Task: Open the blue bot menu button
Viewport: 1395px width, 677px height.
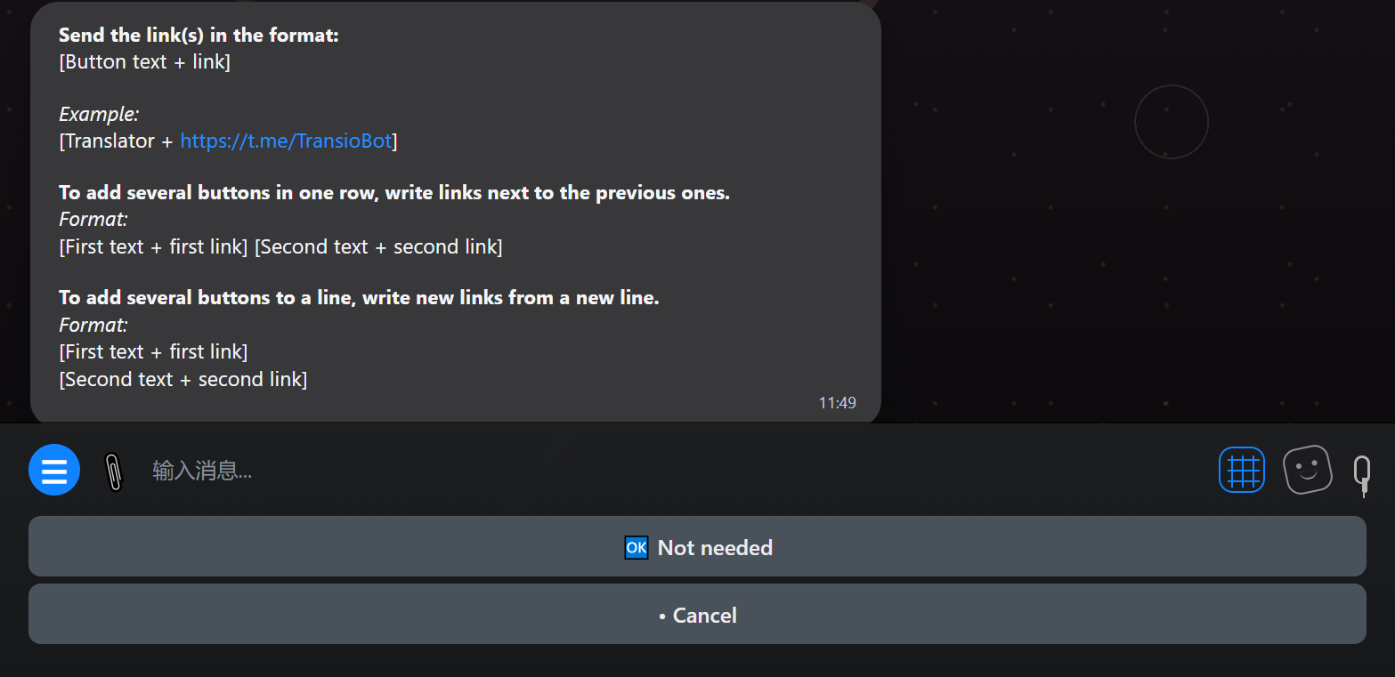Action: point(54,470)
